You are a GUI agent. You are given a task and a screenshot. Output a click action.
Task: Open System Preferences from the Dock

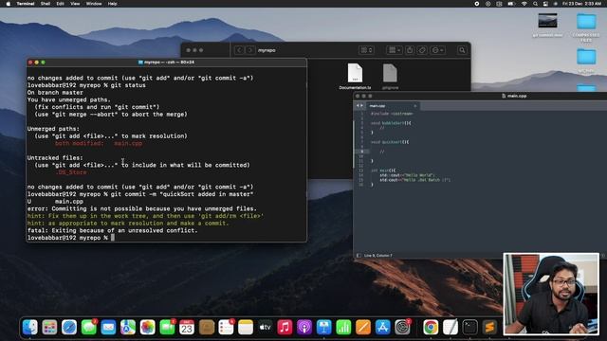tap(402, 327)
